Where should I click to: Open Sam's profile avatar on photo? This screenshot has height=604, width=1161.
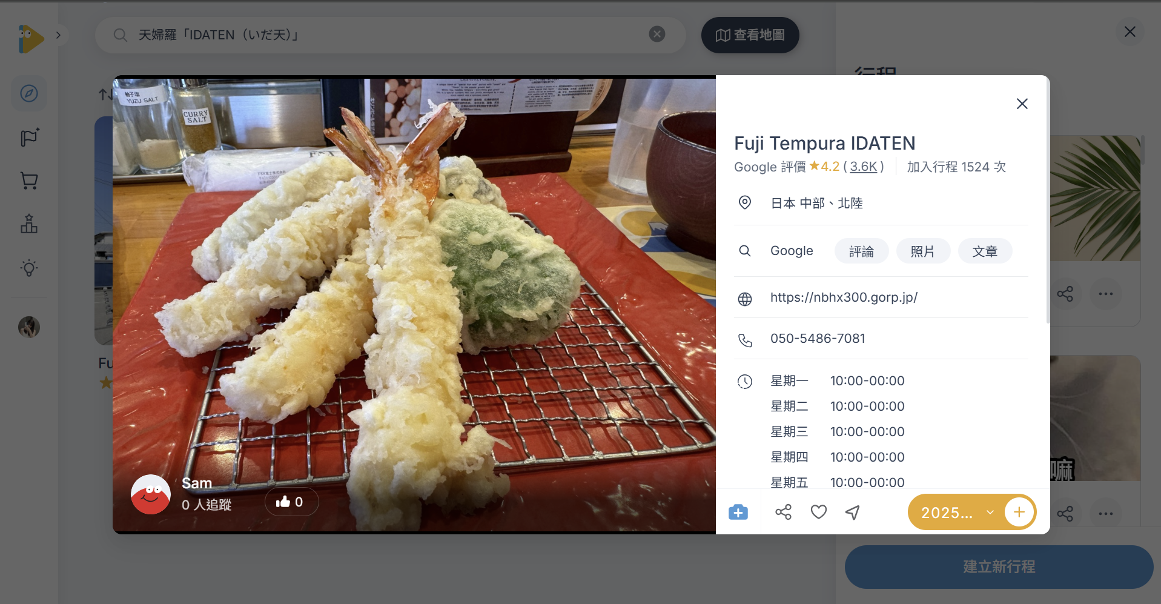(x=150, y=495)
